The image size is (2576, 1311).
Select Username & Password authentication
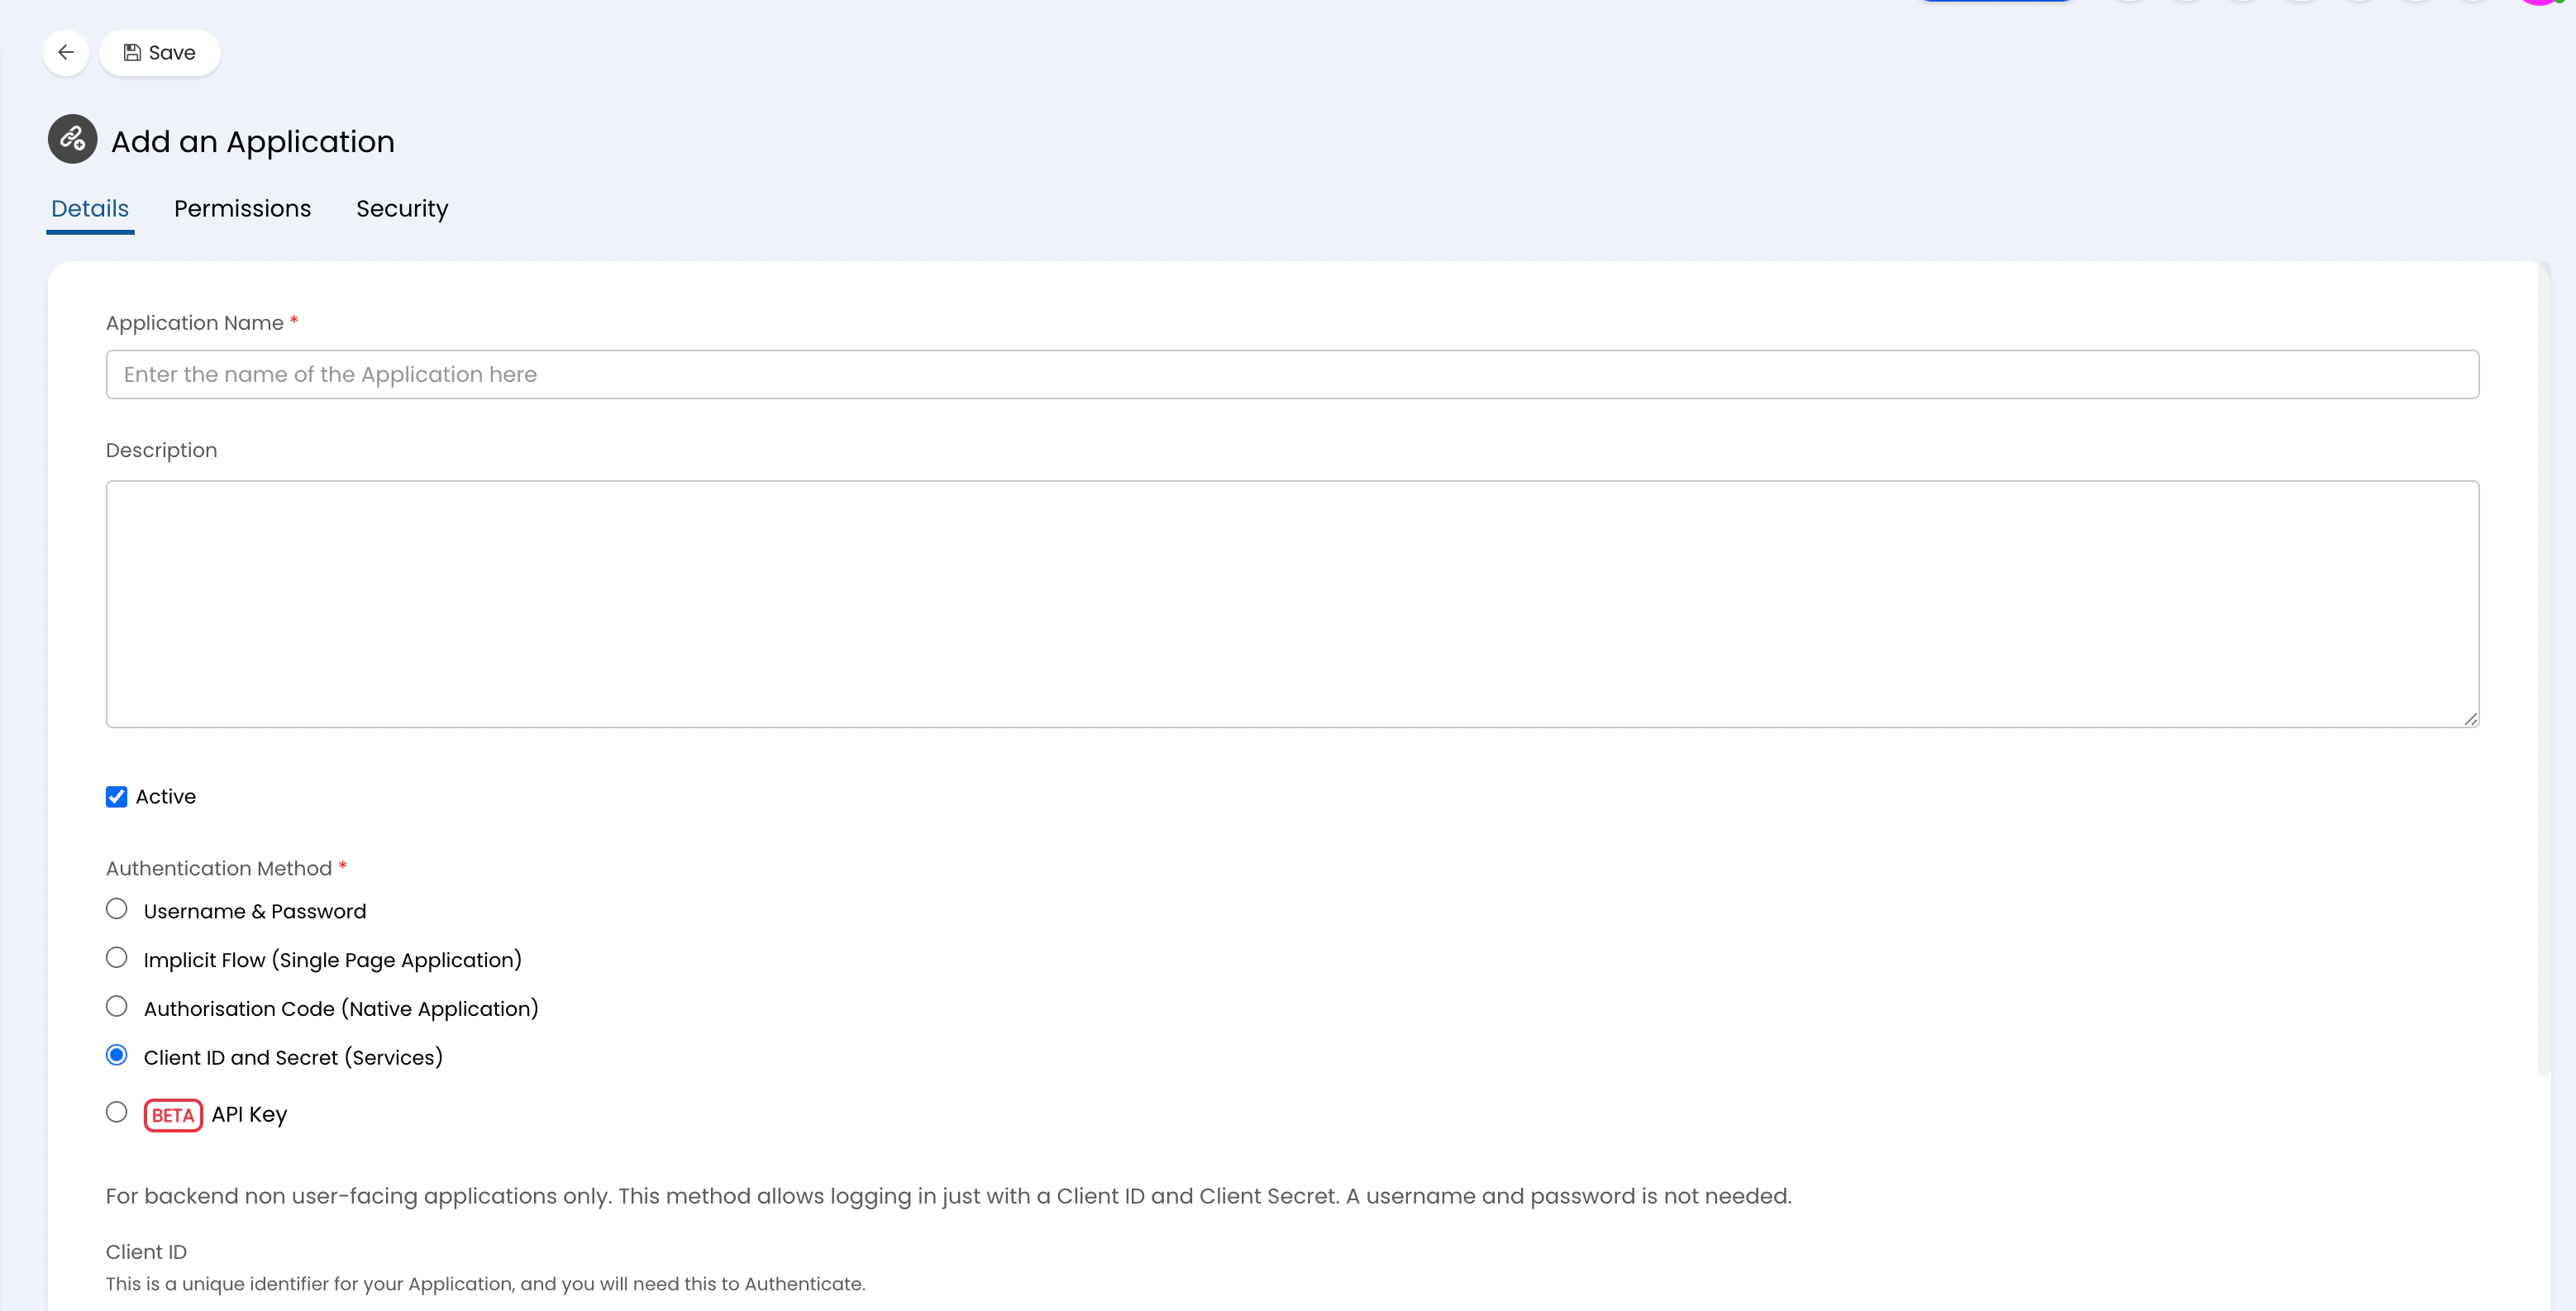pyautogui.click(x=117, y=909)
